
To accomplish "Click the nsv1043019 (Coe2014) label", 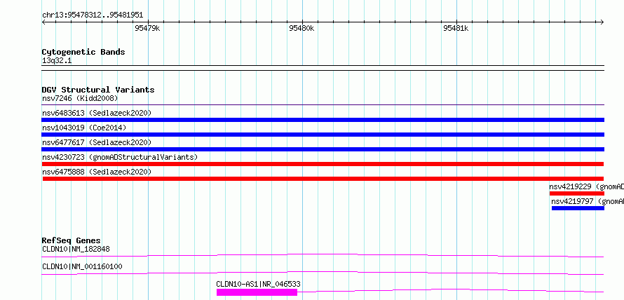I will 84,128.
